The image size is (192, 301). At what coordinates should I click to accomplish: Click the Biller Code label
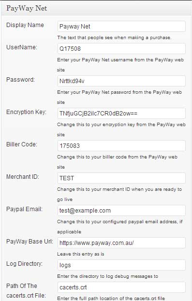[22, 144]
